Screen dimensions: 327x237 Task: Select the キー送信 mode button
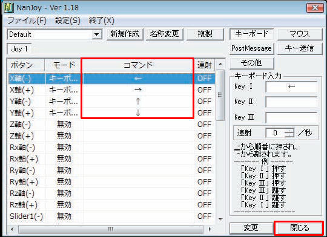(300, 48)
